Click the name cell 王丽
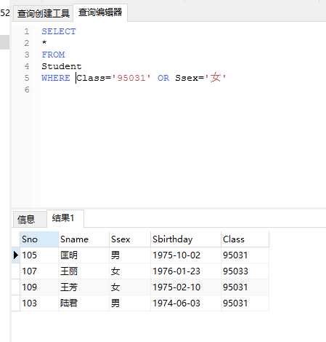This screenshot has width=326, height=342. (83, 271)
